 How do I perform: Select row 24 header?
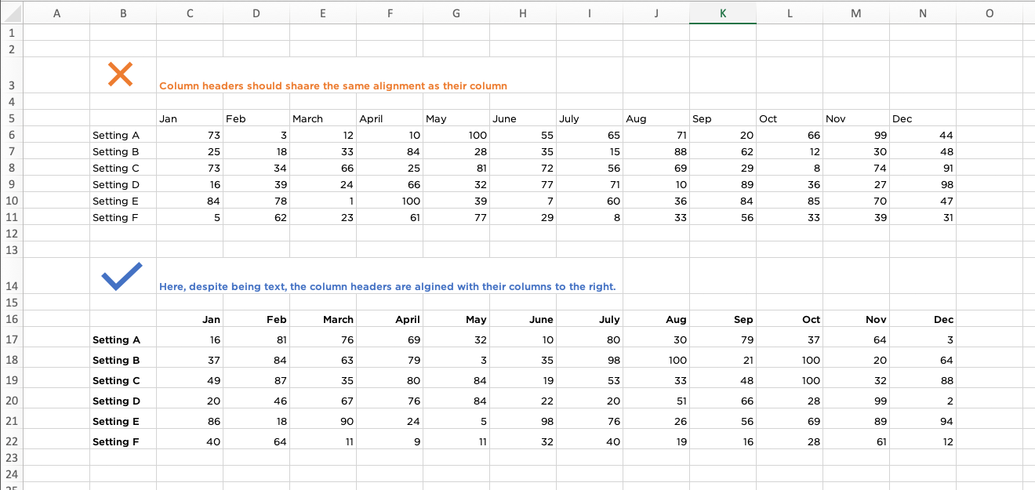click(12, 474)
